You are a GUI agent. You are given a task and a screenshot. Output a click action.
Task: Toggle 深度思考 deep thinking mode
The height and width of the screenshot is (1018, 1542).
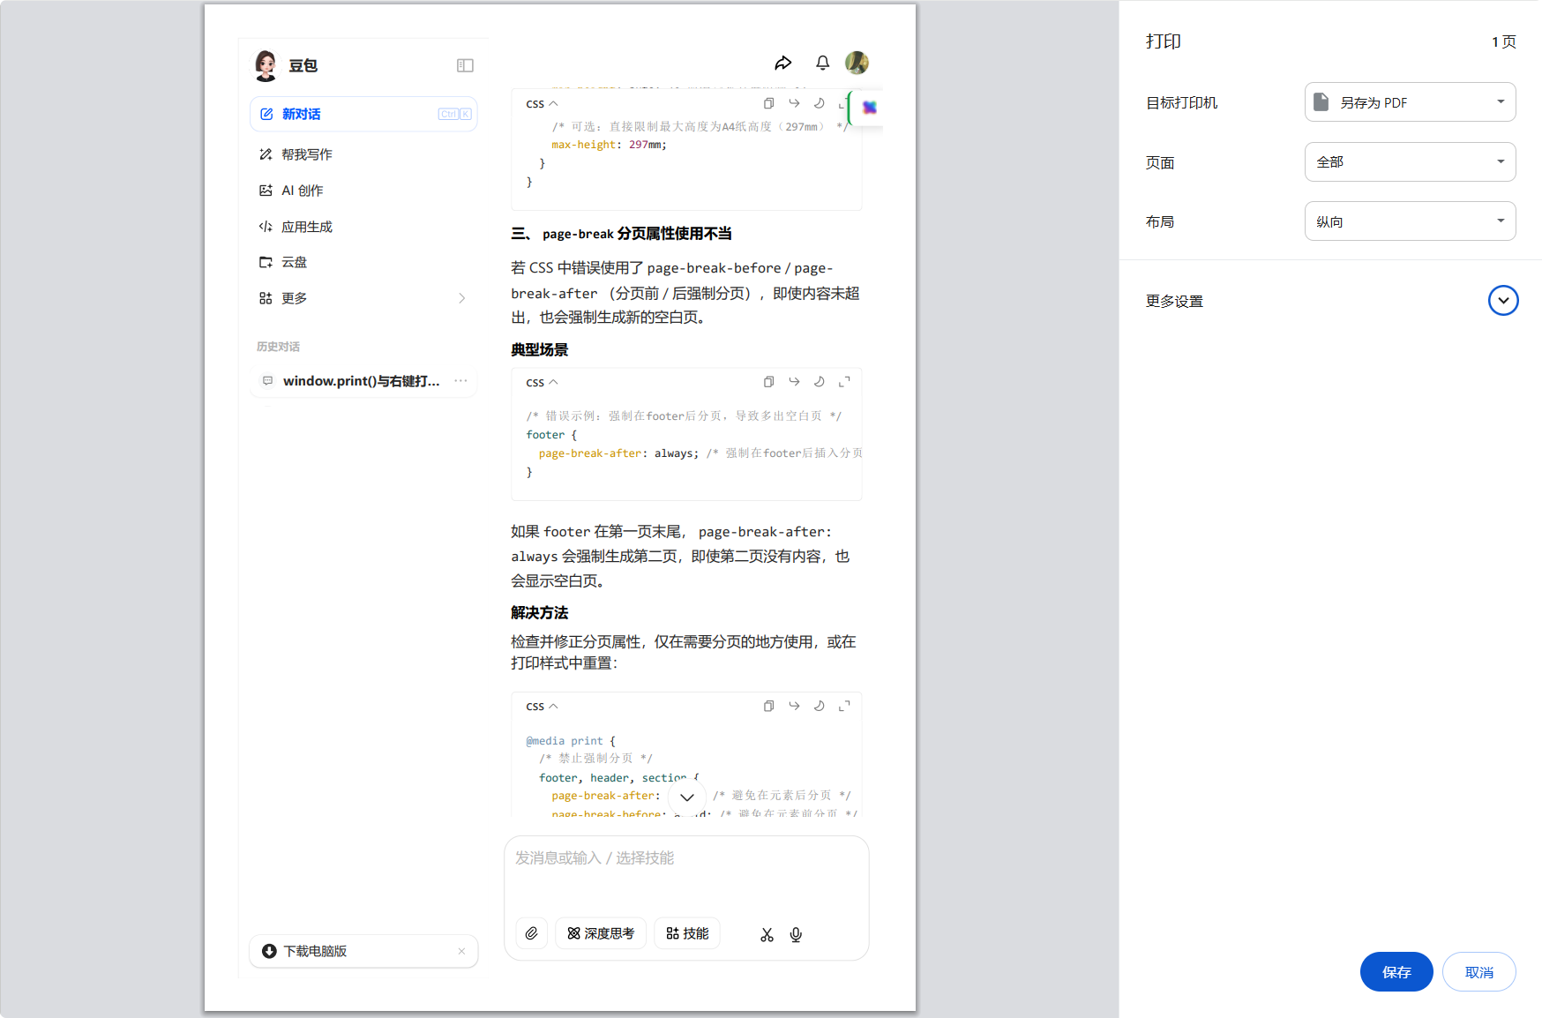click(x=601, y=933)
